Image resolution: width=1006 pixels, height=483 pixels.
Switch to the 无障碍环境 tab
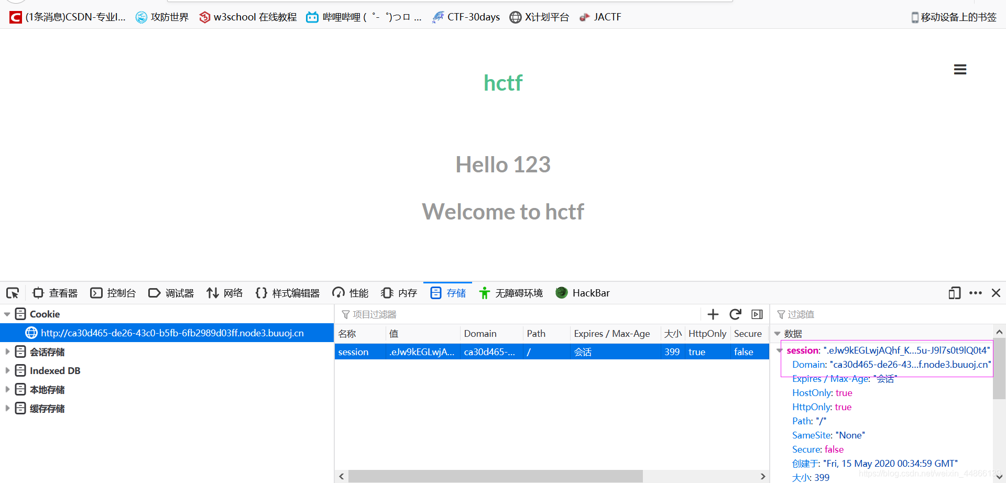point(511,293)
